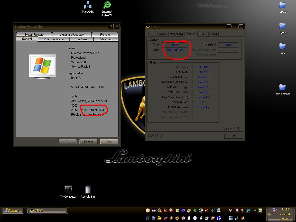
Task: Click the BG quick launch icon
Action: (x=154, y=210)
